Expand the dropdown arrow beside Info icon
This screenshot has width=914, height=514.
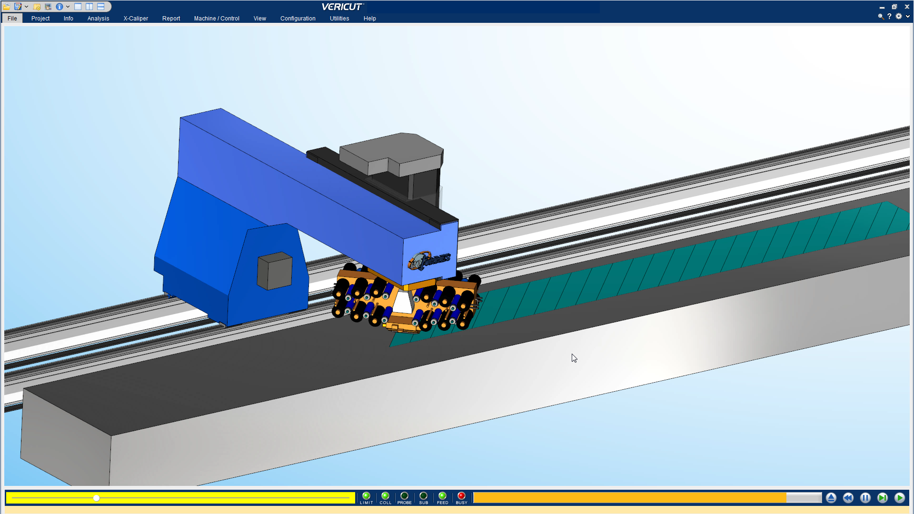[x=68, y=7]
